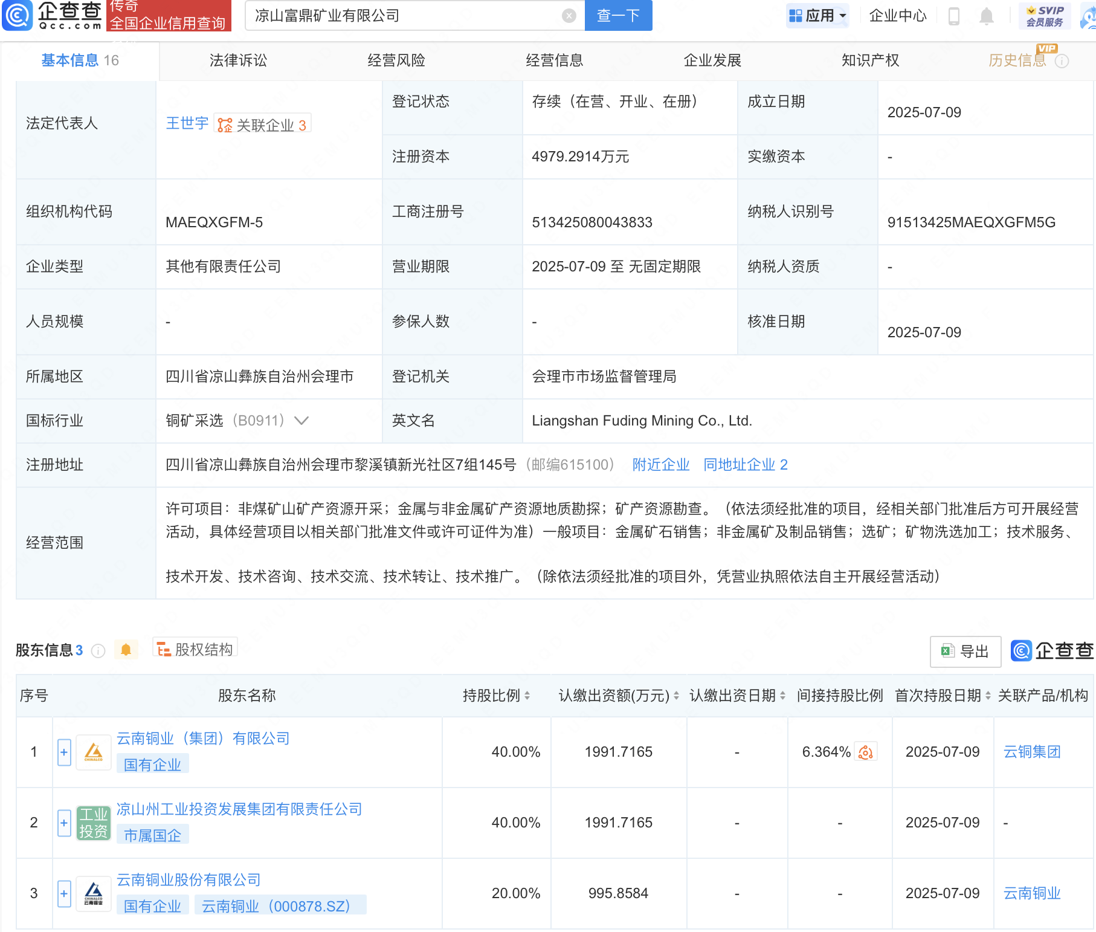
Task: Expand row for 凉山州工业投资发展集团
Action: coord(64,823)
